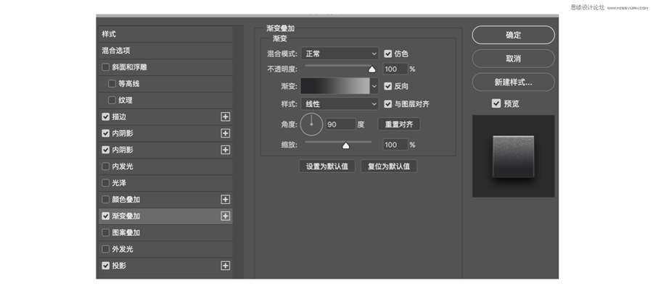Image resolution: width=653 pixels, height=288 pixels.
Task: Select the 外发光 row label
Action: click(x=123, y=250)
